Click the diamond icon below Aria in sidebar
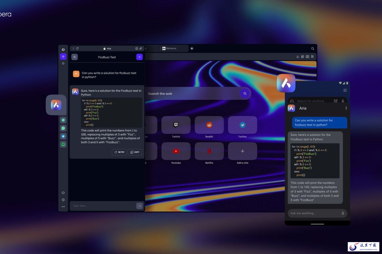Viewport: 382px width, 254px height. pyautogui.click(x=63, y=63)
